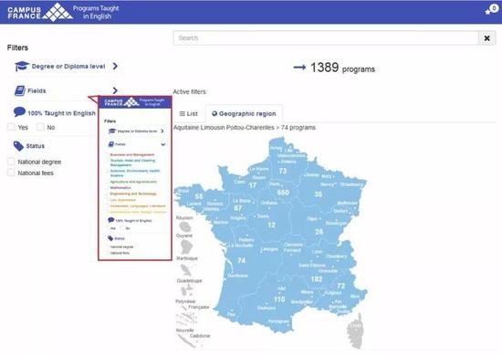
Task: Check the No box for English
Action: click(40, 127)
